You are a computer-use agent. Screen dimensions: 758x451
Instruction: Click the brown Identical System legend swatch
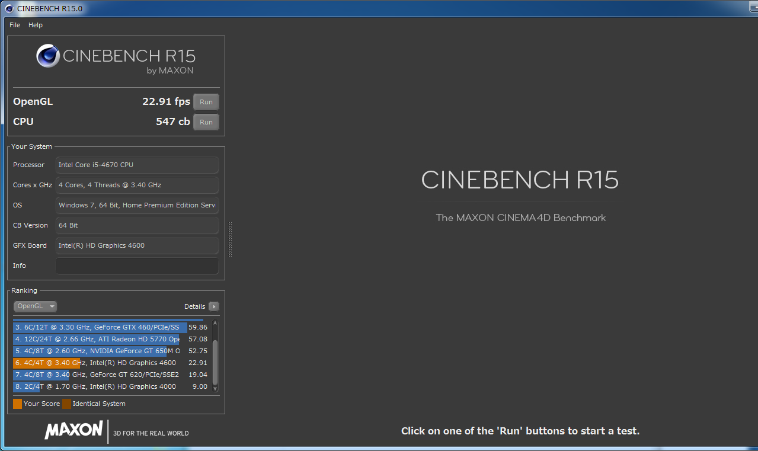pyautogui.click(x=66, y=404)
